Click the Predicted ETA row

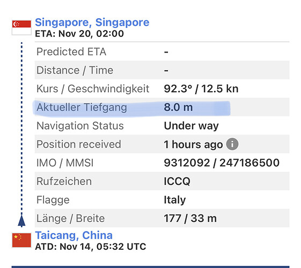pos(162,52)
